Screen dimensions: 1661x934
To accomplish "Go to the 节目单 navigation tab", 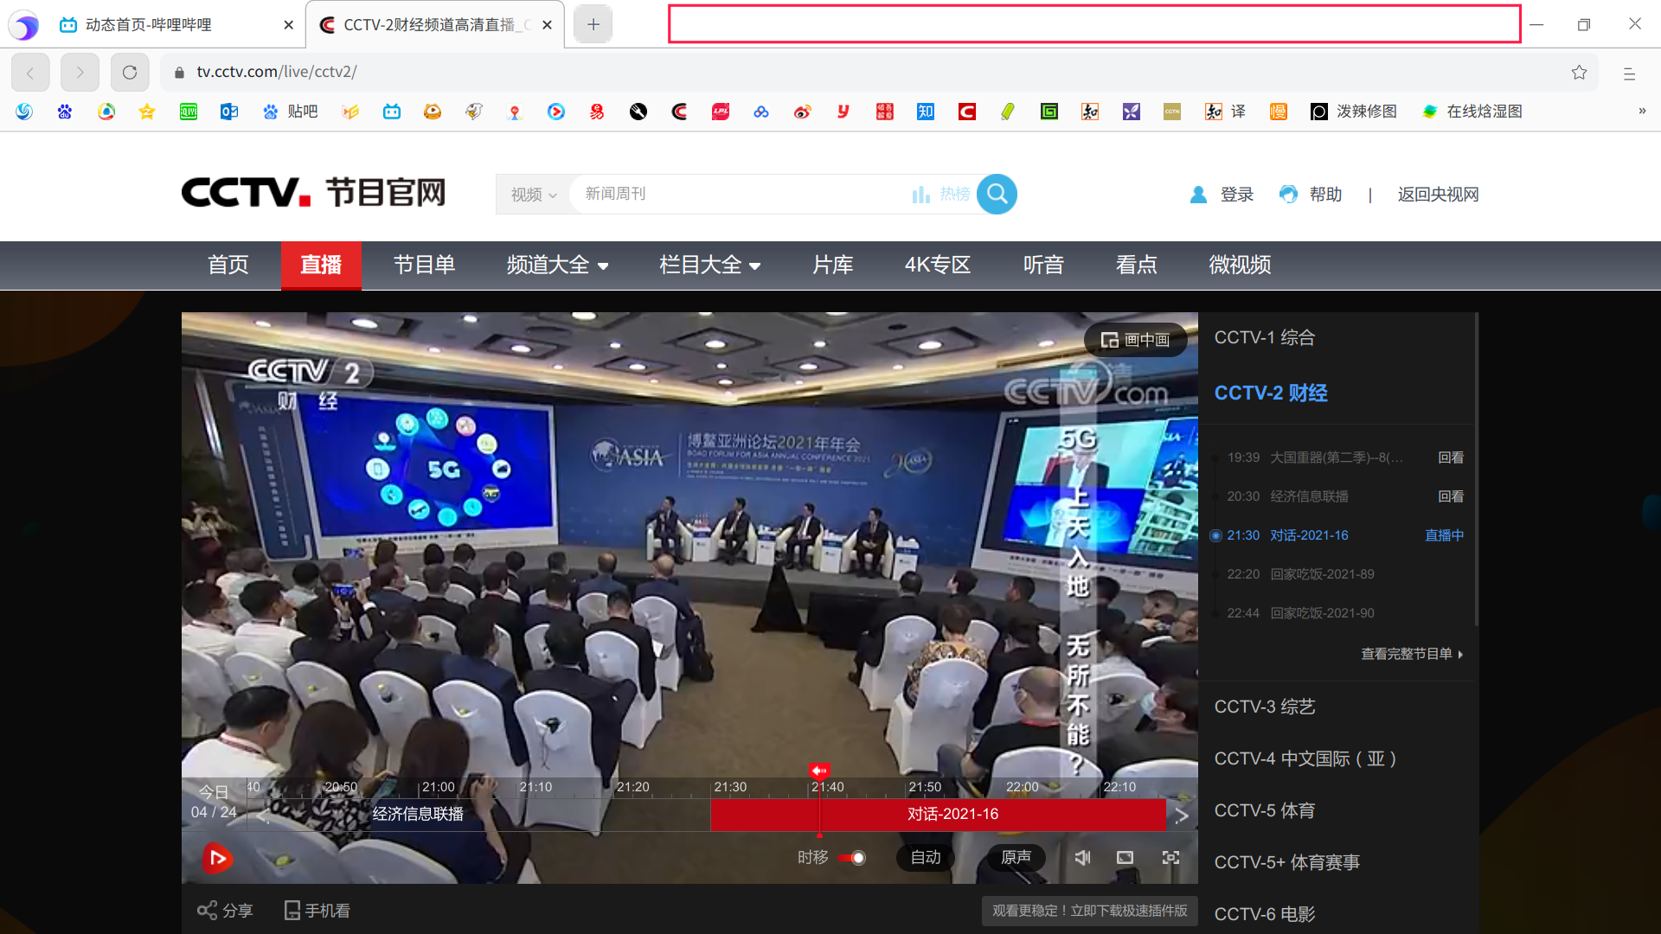I will [424, 265].
